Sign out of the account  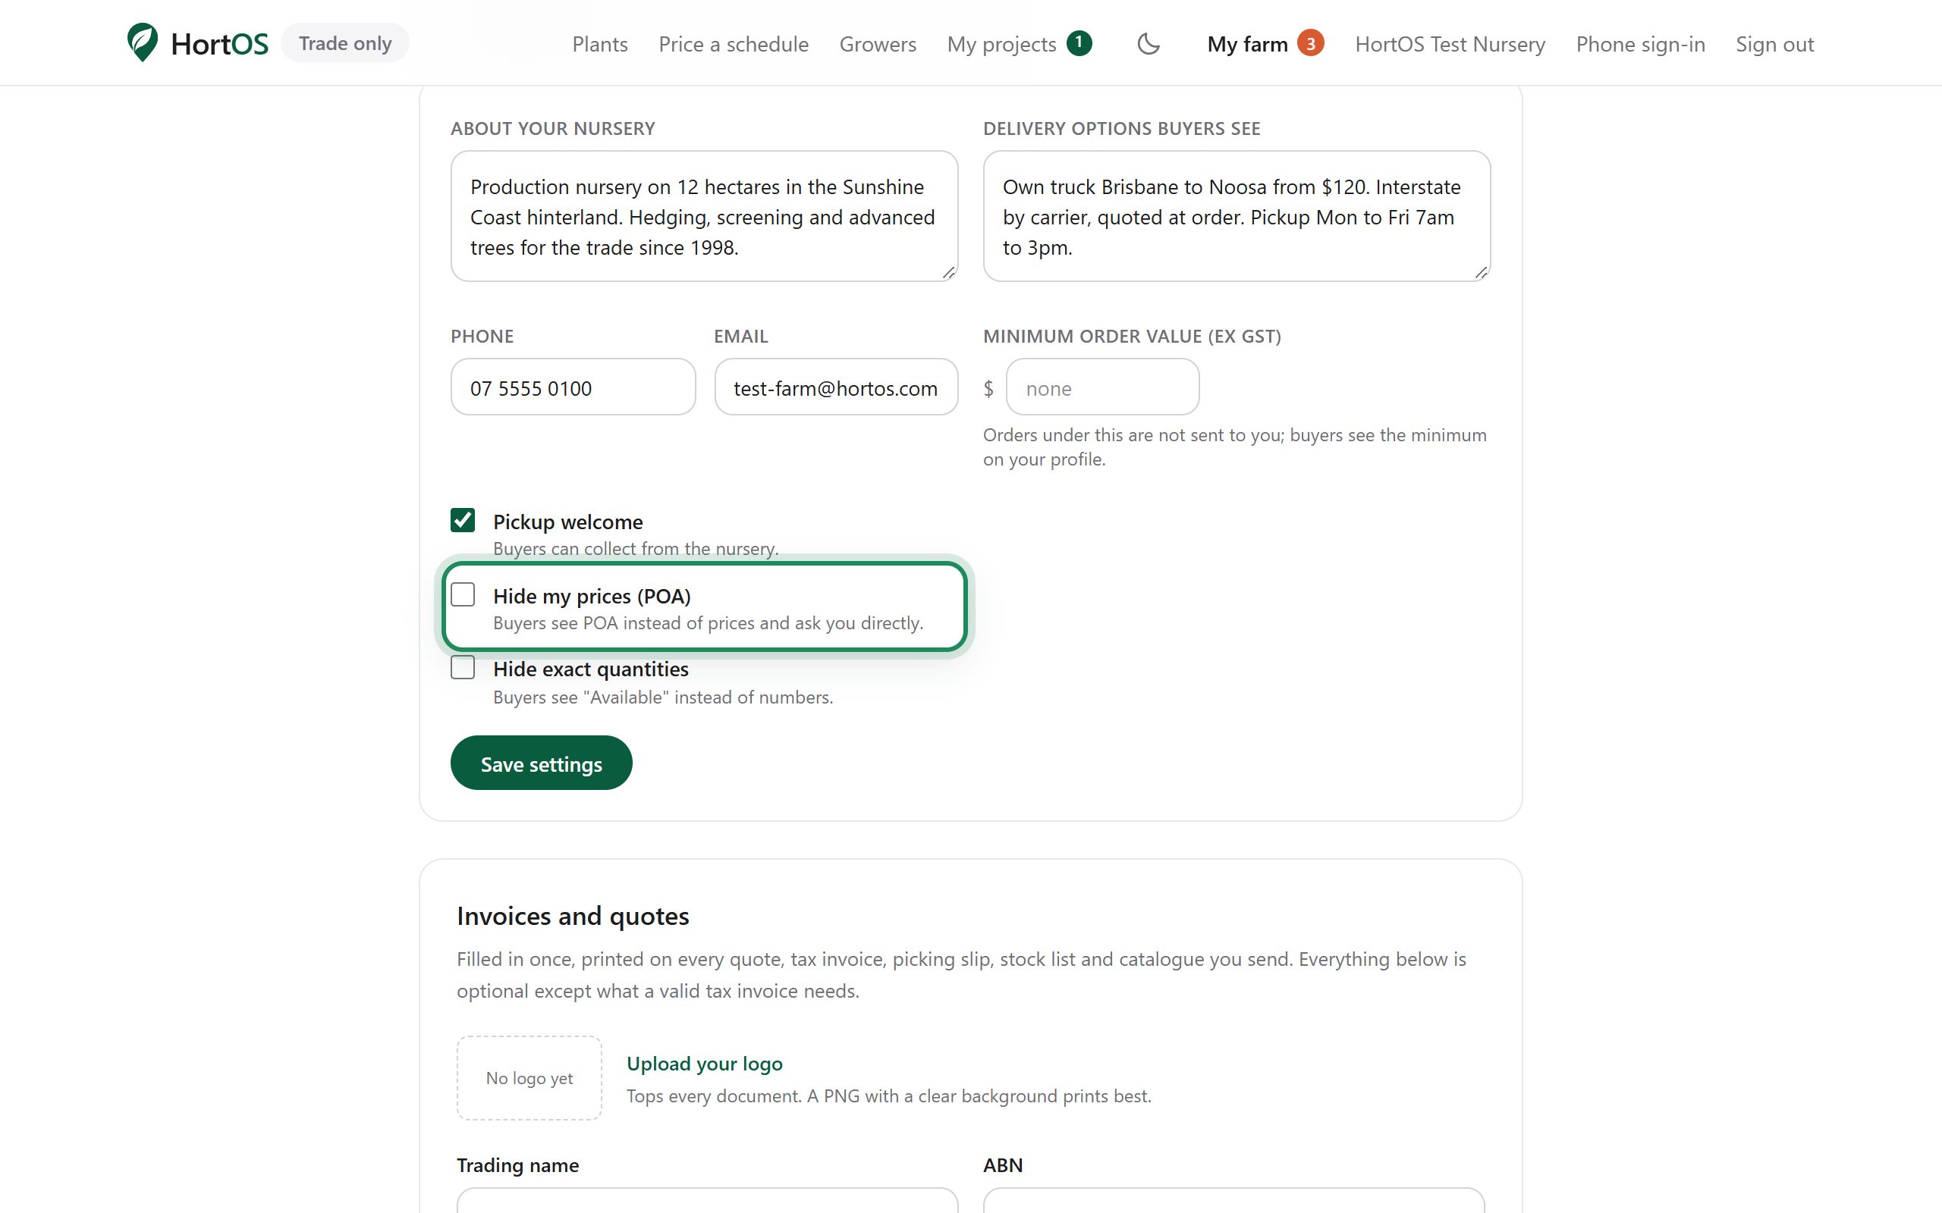(1774, 44)
